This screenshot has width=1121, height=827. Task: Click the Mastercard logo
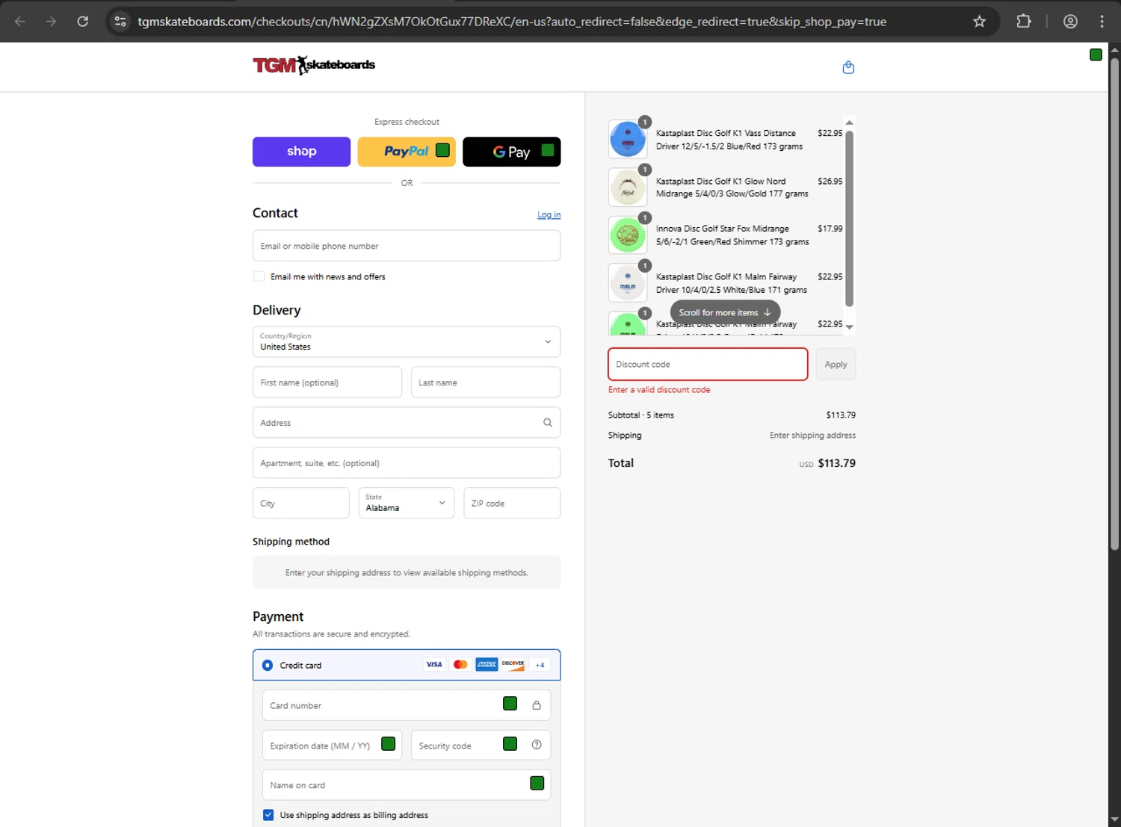[x=460, y=665]
